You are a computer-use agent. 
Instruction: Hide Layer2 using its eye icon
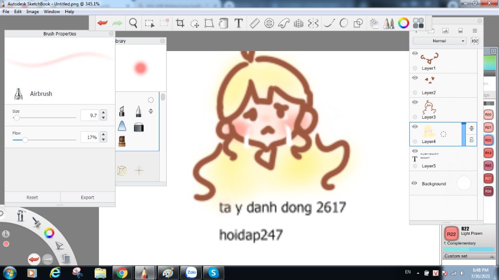415,78
